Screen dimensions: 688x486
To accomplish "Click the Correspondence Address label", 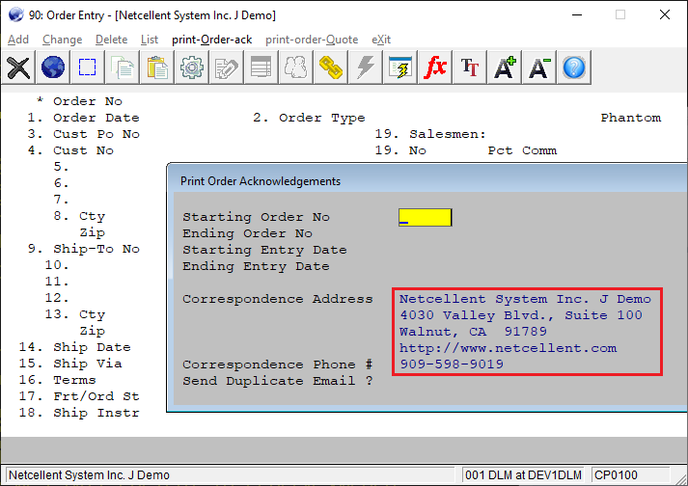I will click(x=278, y=299).
